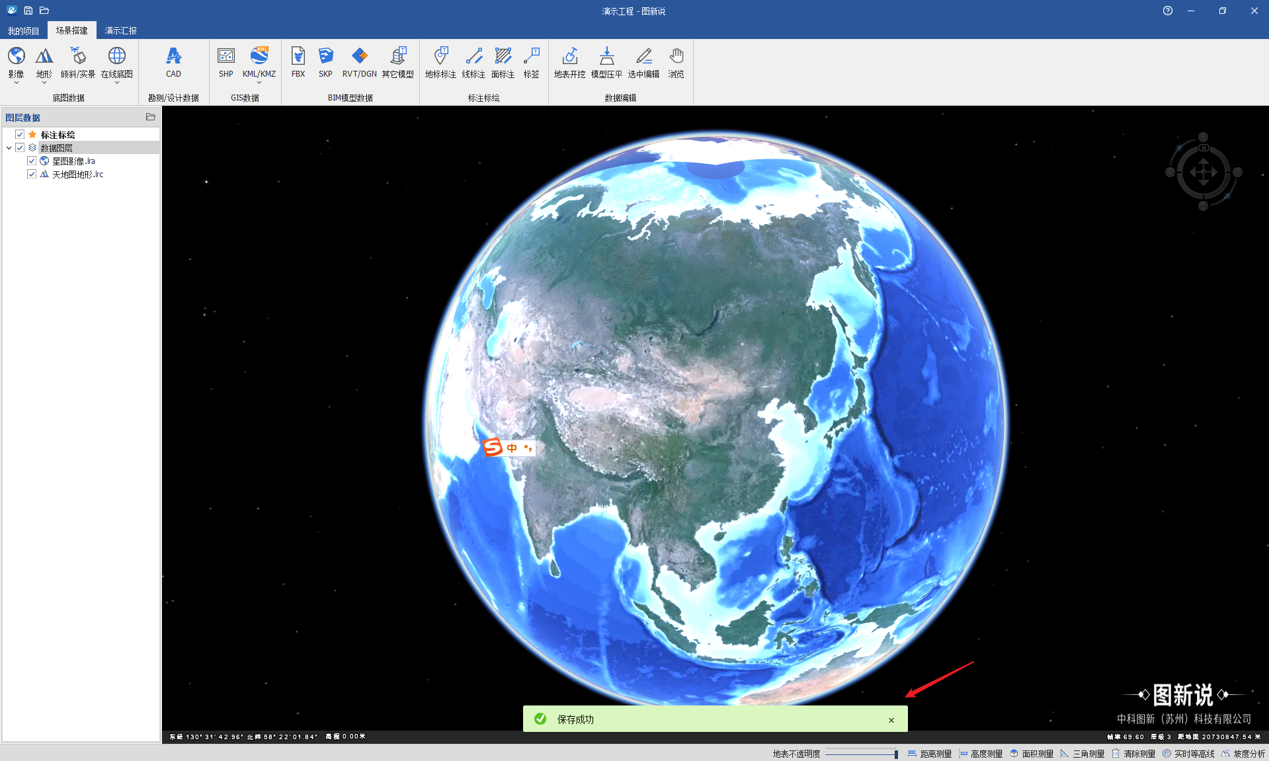1269x761 pixels.
Task: Uncheck the 星图影像.lra layer checkbox
Action: pyautogui.click(x=32, y=161)
